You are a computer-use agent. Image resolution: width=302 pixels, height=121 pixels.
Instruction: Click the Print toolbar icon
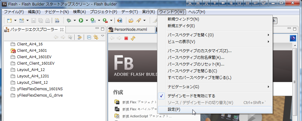click(47, 20)
